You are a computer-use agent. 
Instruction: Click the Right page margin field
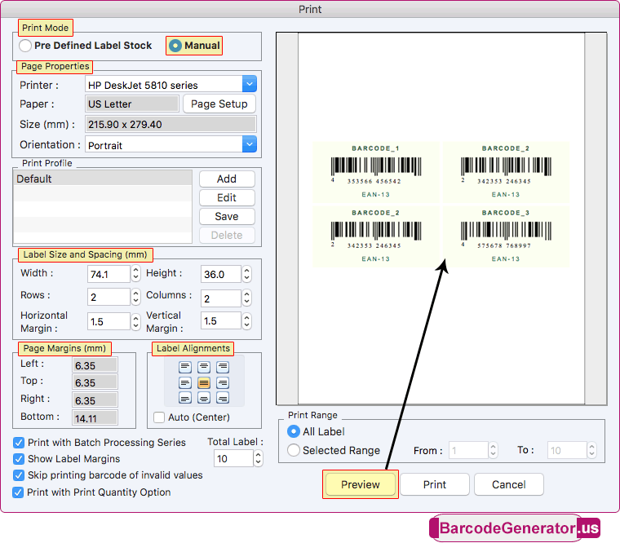pyautogui.click(x=95, y=400)
